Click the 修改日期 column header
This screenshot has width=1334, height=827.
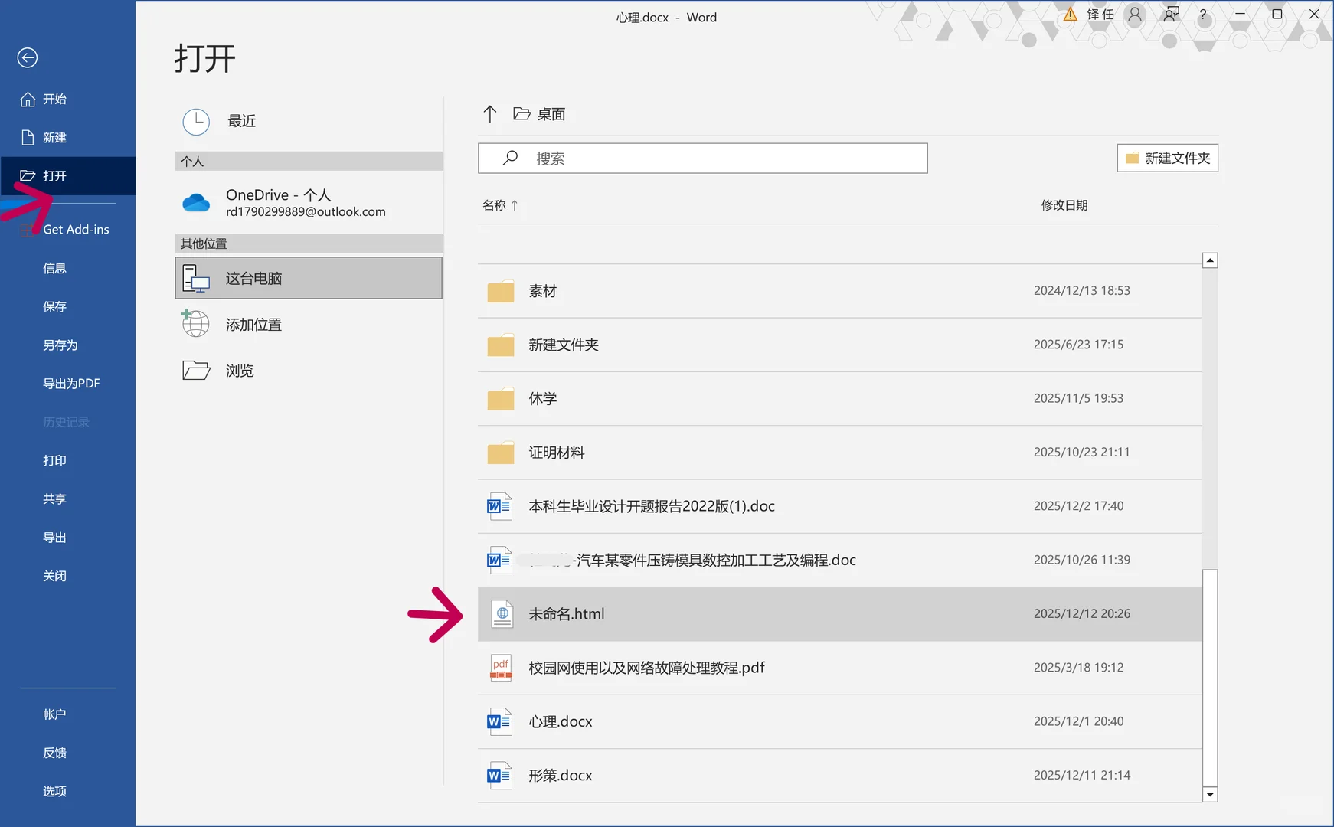(1064, 204)
